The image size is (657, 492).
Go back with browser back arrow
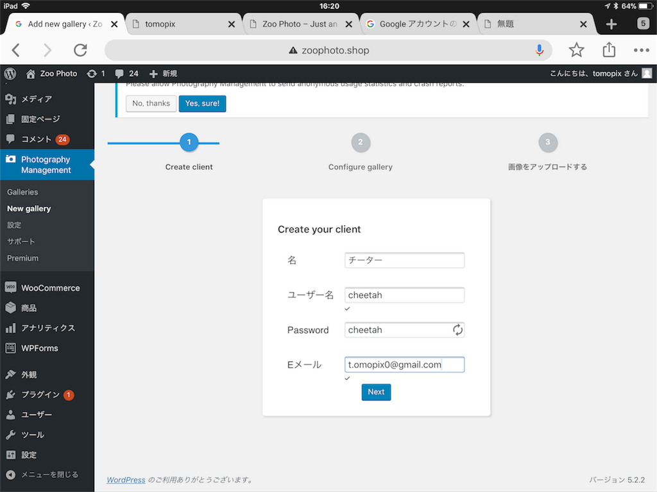tap(16, 50)
